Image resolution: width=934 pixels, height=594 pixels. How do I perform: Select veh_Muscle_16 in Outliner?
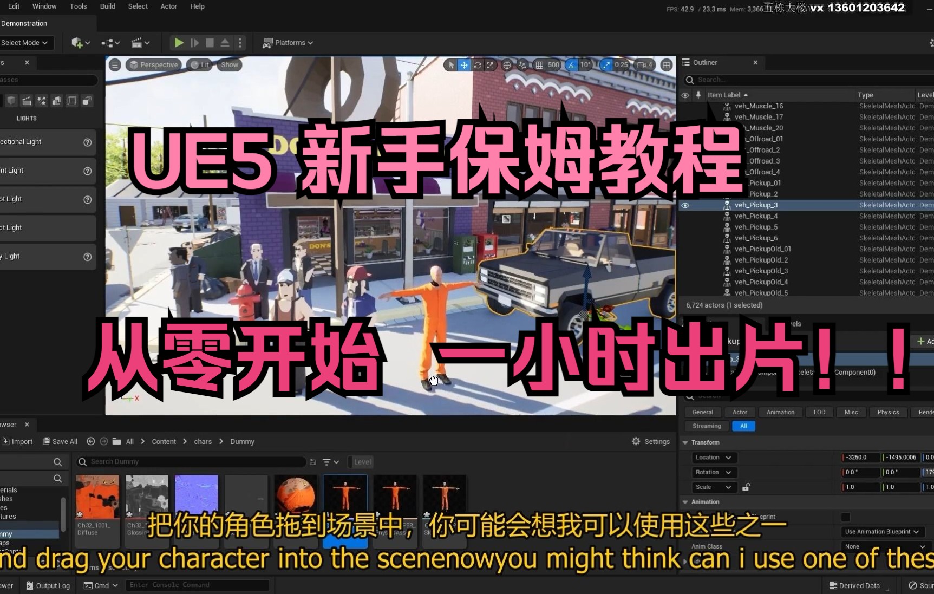pyautogui.click(x=759, y=106)
